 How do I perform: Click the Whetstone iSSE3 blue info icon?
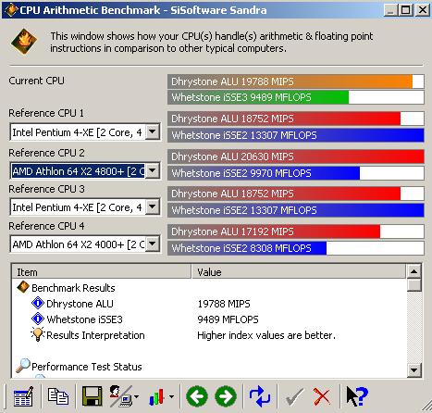38,319
